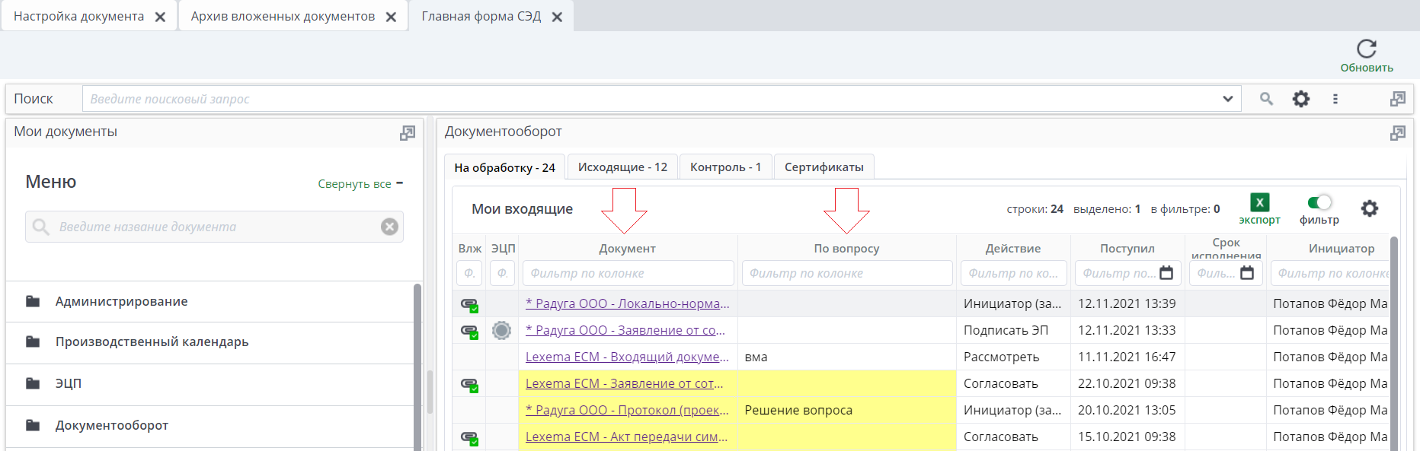Open Радуга ООО - Протокол document link
The width and height of the screenshot is (1420, 451).
point(626,410)
